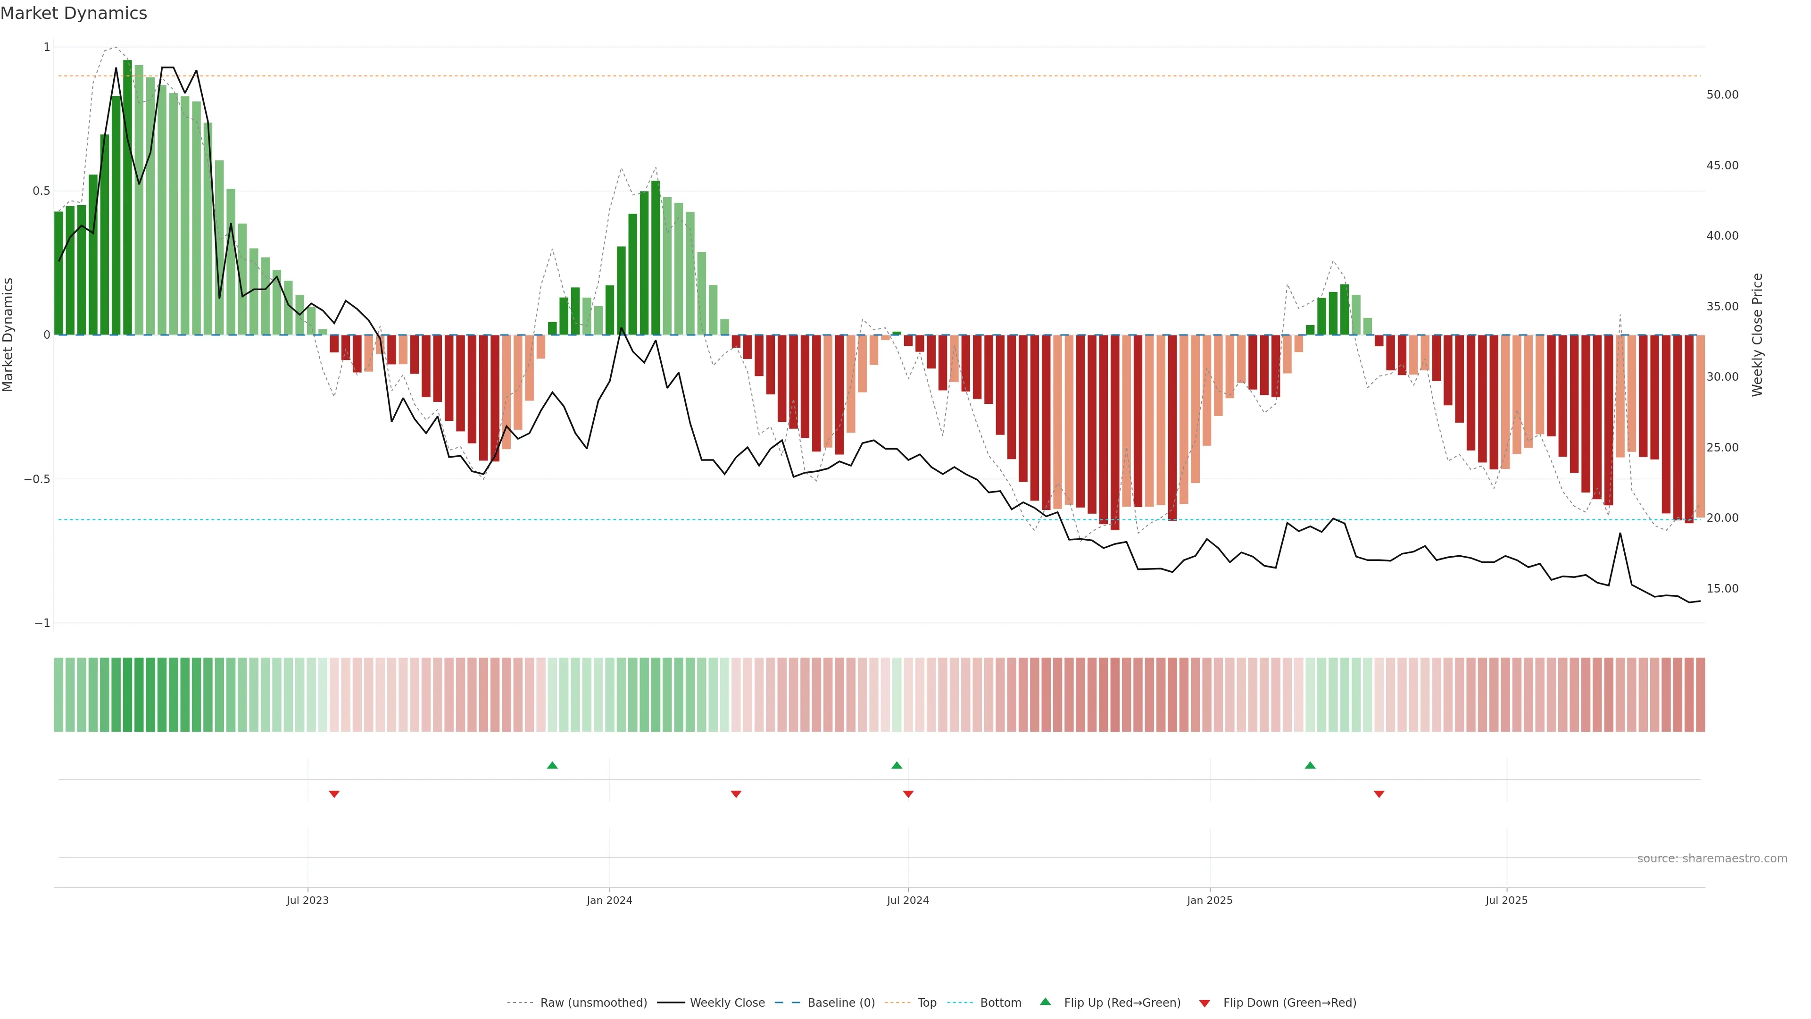Click the Jul 2025 x-axis label

click(x=1506, y=900)
